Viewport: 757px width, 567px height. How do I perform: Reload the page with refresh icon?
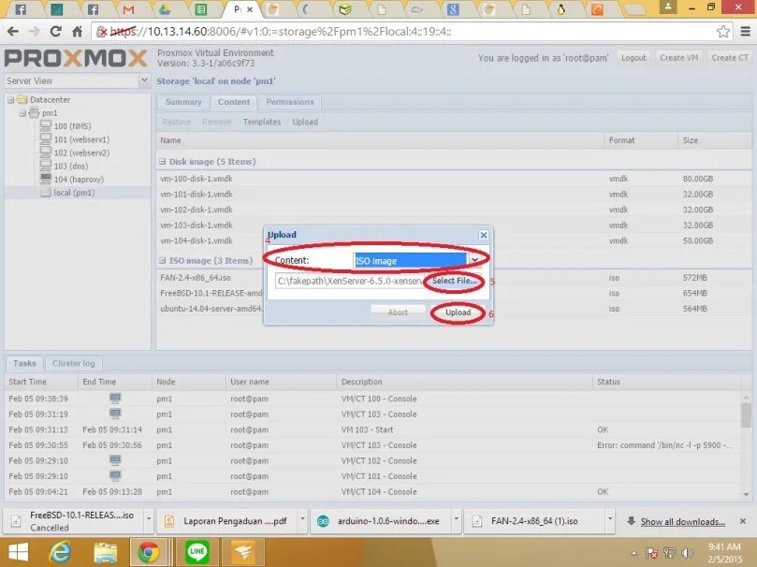[x=55, y=32]
